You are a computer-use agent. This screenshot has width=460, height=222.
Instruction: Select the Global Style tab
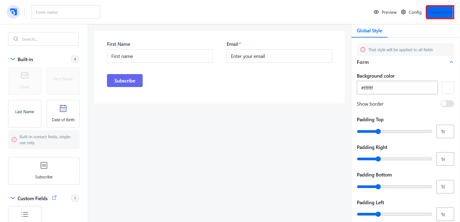(x=370, y=31)
